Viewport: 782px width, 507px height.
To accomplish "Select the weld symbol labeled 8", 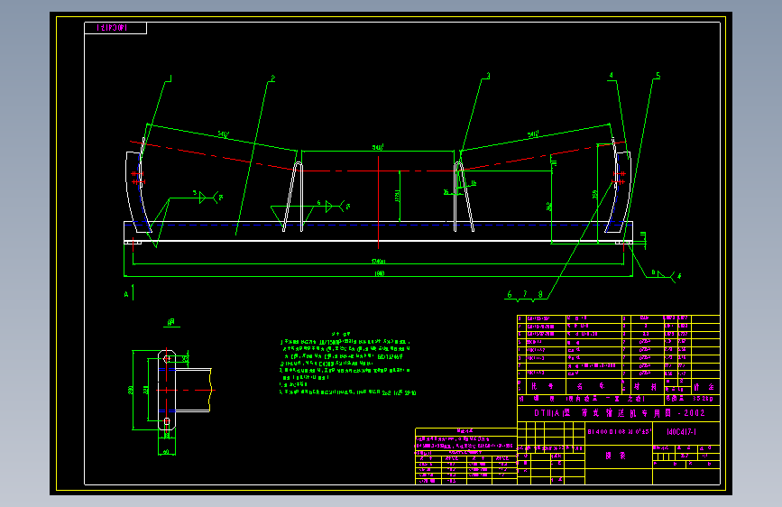I will point(666,274).
